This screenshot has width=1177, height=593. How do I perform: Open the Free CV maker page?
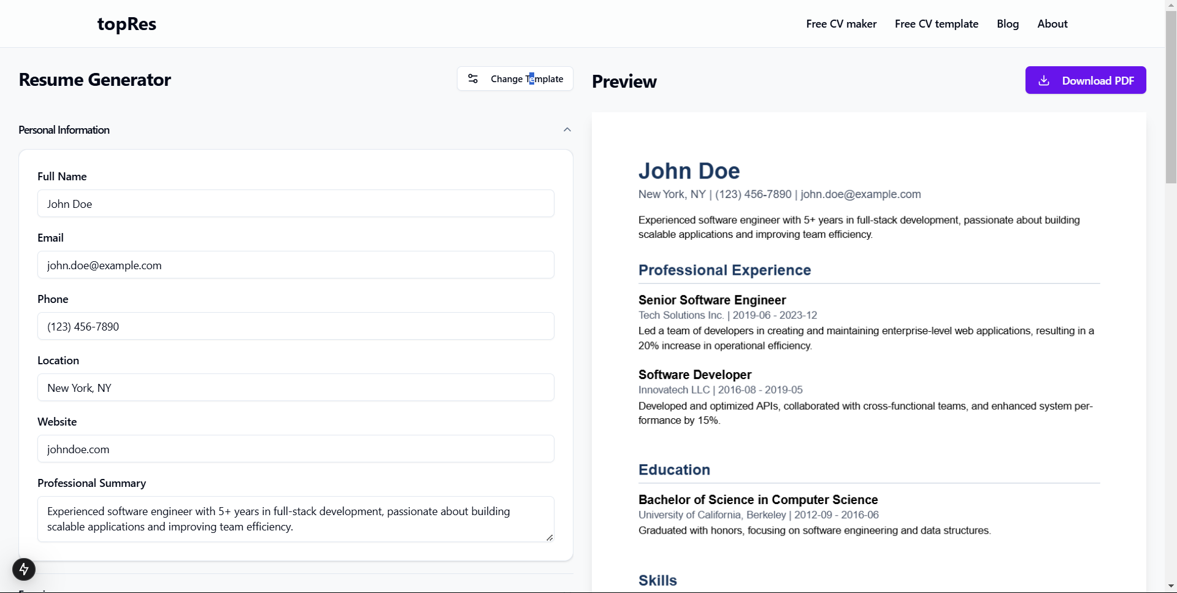[841, 24]
